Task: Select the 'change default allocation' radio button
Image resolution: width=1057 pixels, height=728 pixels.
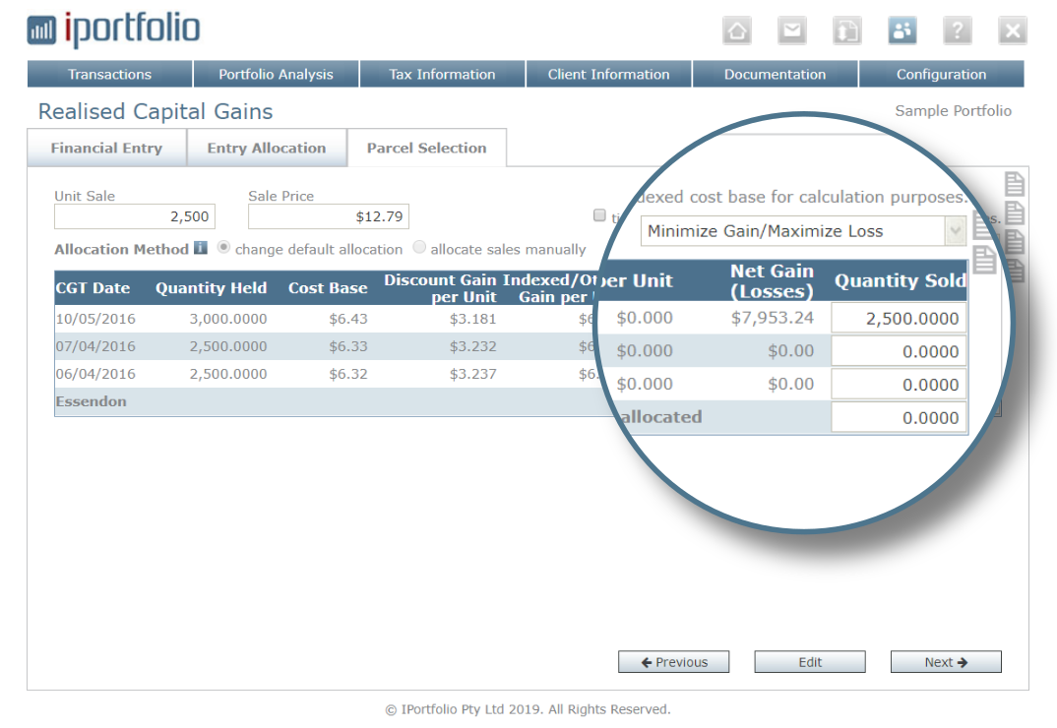Action: point(224,248)
